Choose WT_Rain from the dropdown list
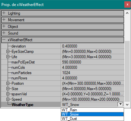 (x=92, y=110)
